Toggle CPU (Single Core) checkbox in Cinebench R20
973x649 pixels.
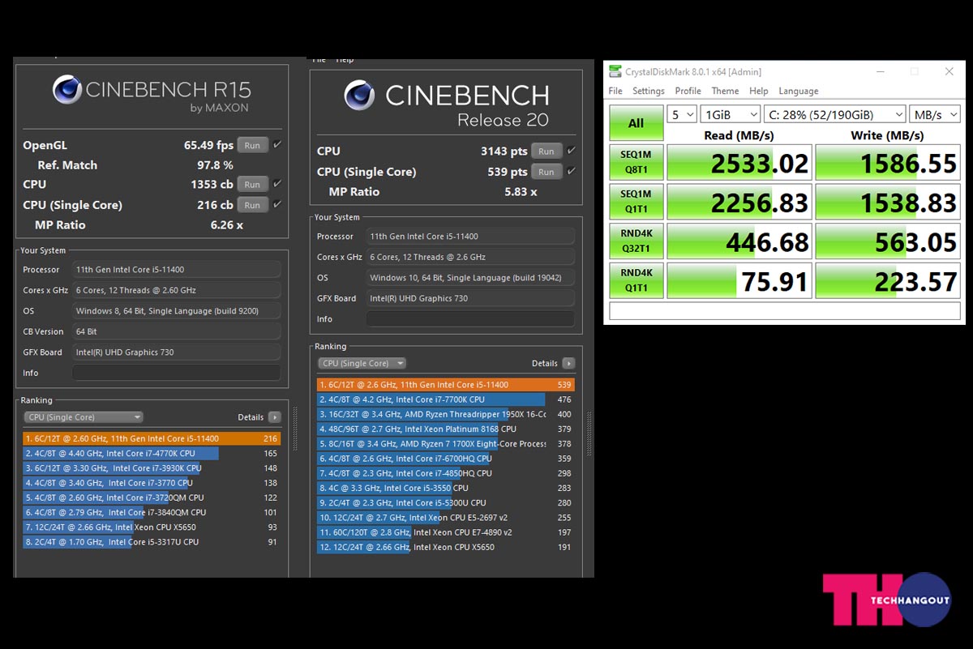click(x=572, y=172)
